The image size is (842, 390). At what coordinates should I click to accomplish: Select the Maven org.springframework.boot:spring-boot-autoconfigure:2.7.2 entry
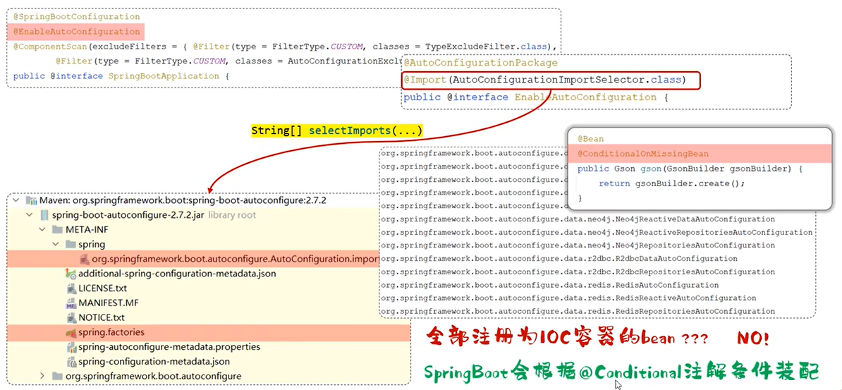(183, 200)
